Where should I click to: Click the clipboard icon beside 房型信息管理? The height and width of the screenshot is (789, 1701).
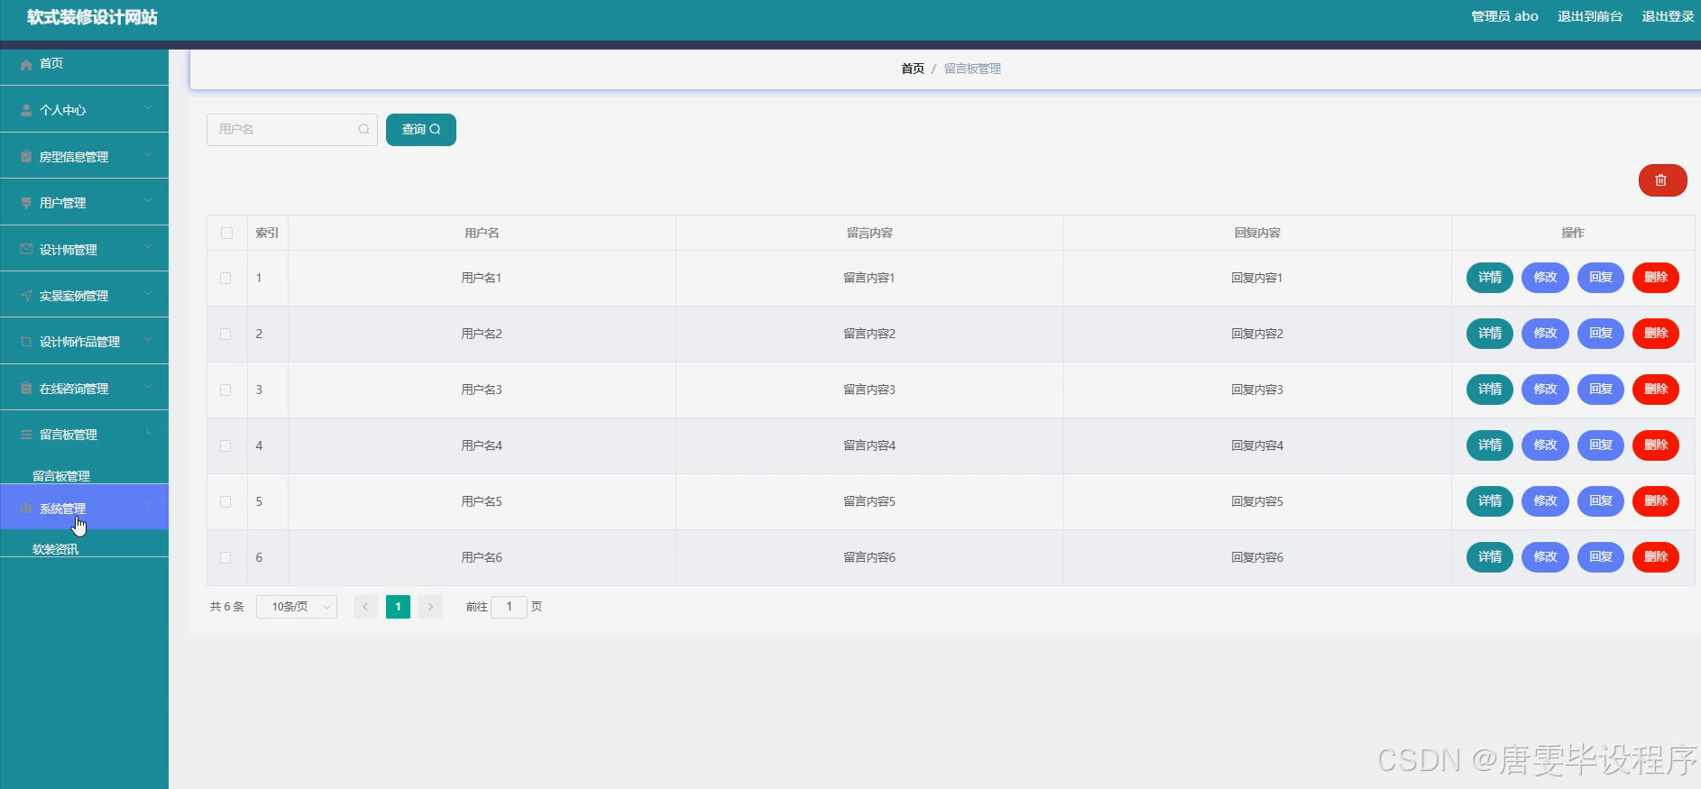(x=26, y=156)
